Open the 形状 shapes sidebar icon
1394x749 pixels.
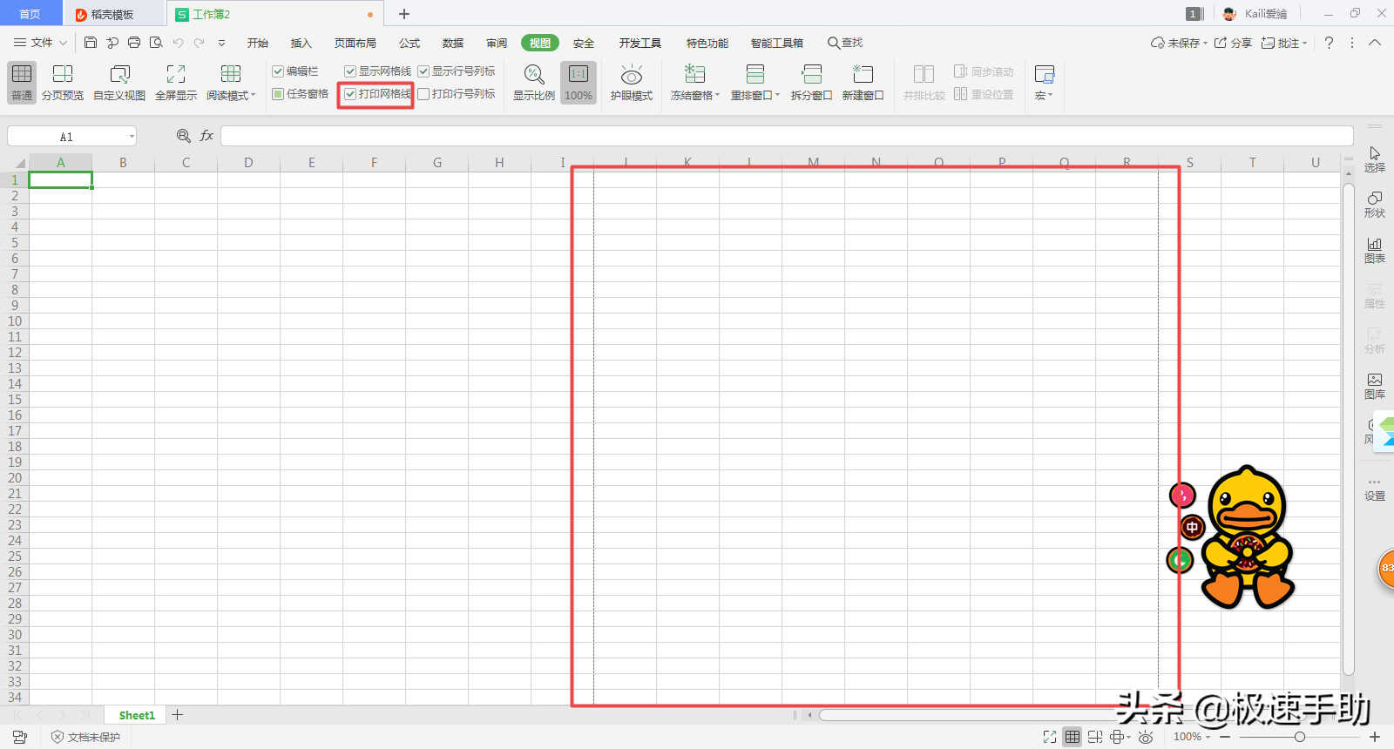coord(1374,205)
